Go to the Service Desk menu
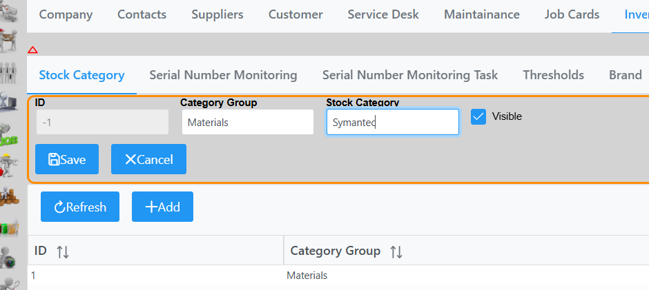This screenshot has height=290, width=649. (383, 14)
